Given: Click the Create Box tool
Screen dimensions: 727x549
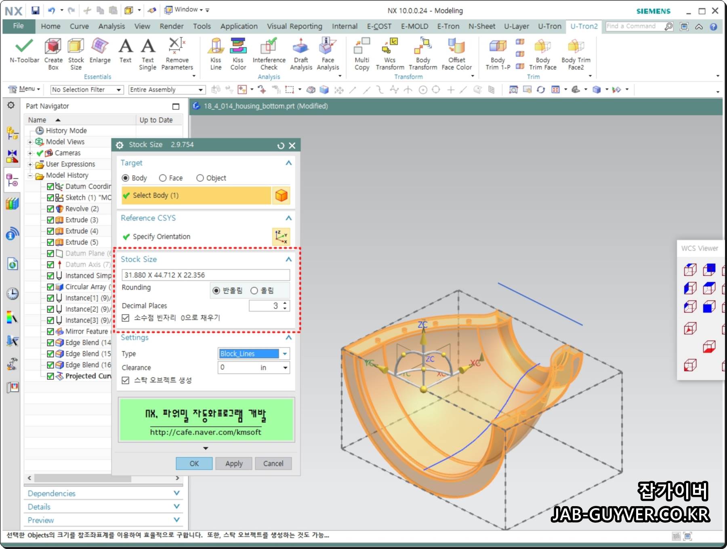Looking at the screenshot, I should [53, 54].
